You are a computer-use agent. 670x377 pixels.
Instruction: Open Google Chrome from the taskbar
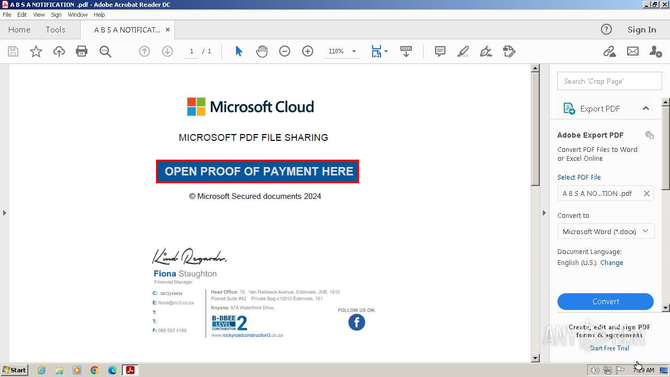[x=95, y=370]
